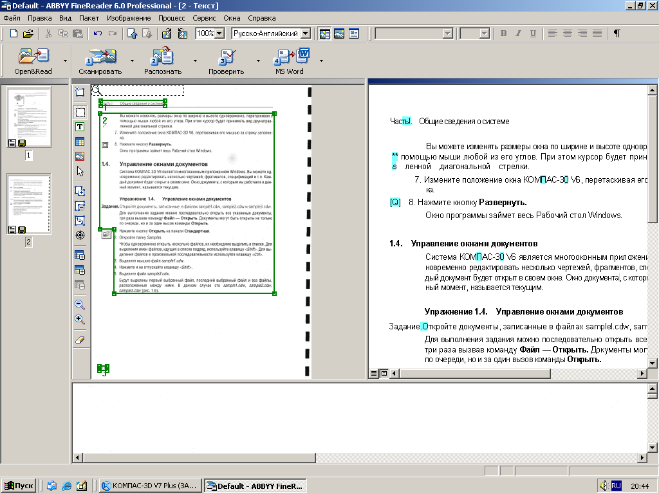Select the arrow pointer tool
The width and height of the screenshot is (659, 494).
click(x=80, y=171)
